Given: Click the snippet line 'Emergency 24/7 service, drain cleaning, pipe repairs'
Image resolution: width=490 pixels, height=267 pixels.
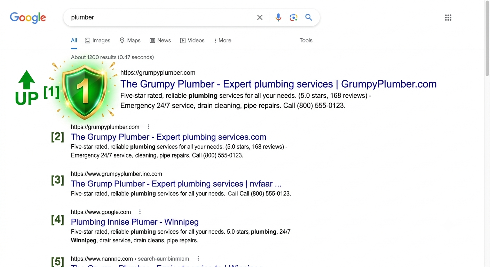Looking at the screenshot, I should coord(233,105).
